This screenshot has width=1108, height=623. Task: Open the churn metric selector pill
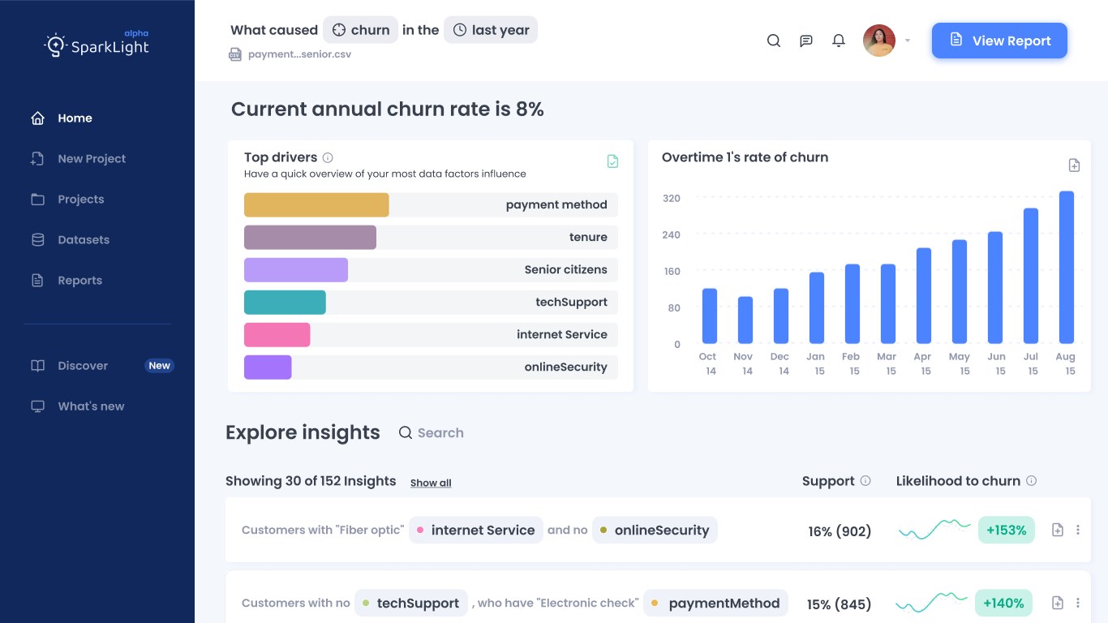click(x=360, y=30)
